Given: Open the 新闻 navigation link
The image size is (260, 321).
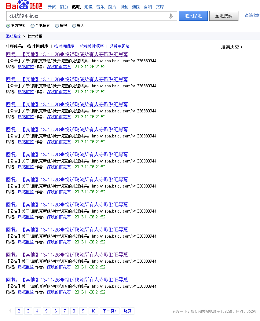Looking at the screenshot, I should [52, 7].
